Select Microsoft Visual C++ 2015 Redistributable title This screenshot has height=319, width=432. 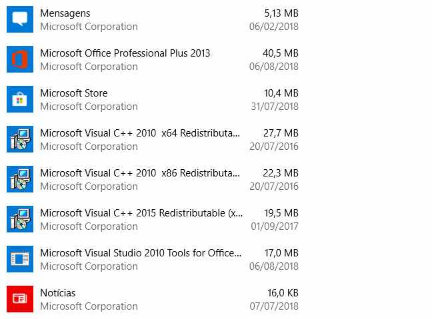pyautogui.click(x=141, y=213)
